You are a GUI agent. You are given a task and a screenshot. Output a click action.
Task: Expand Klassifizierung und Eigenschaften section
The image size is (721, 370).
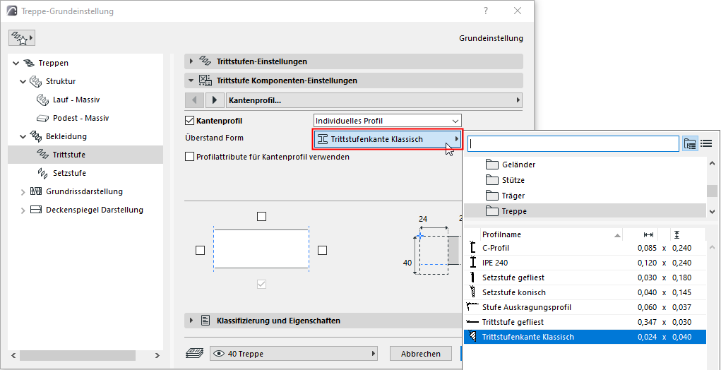(x=191, y=321)
